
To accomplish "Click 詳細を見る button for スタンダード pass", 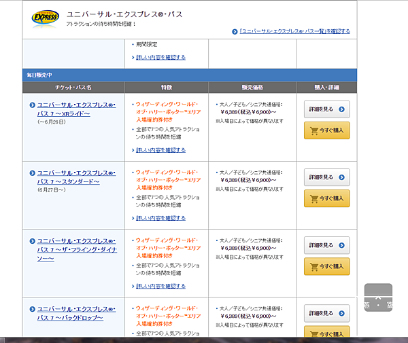I will tap(327, 177).
